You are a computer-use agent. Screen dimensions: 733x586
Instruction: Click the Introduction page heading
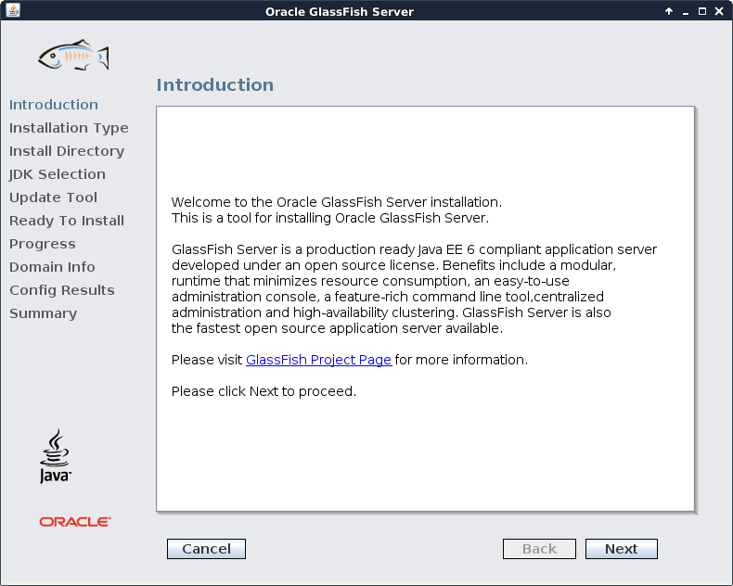(x=215, y=85)
